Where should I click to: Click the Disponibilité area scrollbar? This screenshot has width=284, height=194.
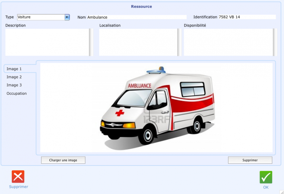(275, 42)
